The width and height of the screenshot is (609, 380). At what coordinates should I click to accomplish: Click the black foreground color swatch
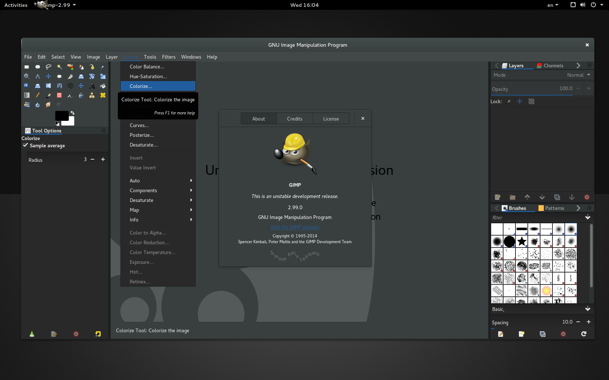pyautogui.click(x=62, y=115)
